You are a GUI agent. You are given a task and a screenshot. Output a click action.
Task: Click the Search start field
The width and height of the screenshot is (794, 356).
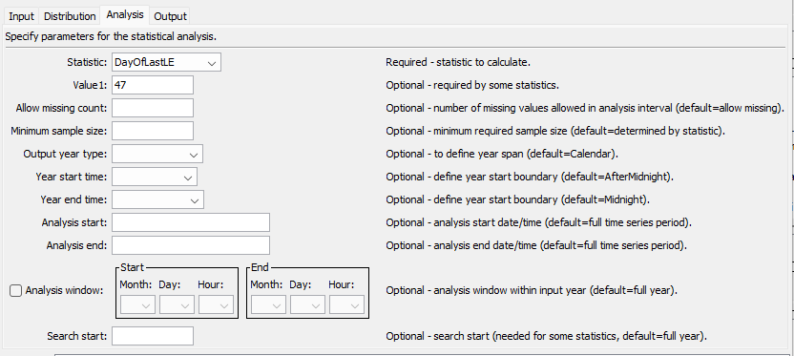click(x=153, y=336)
